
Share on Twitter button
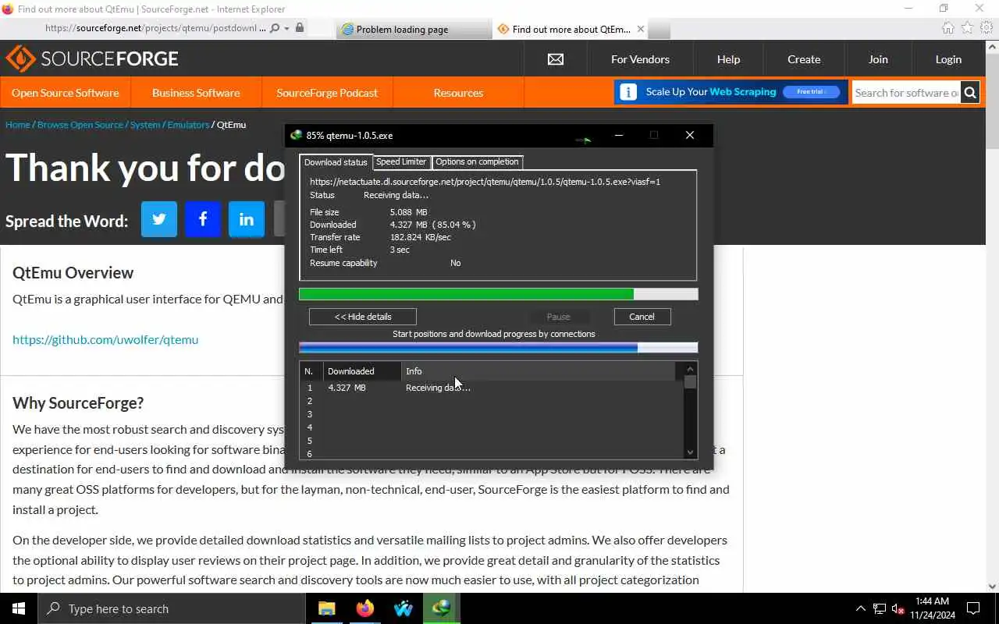(159, 219)
